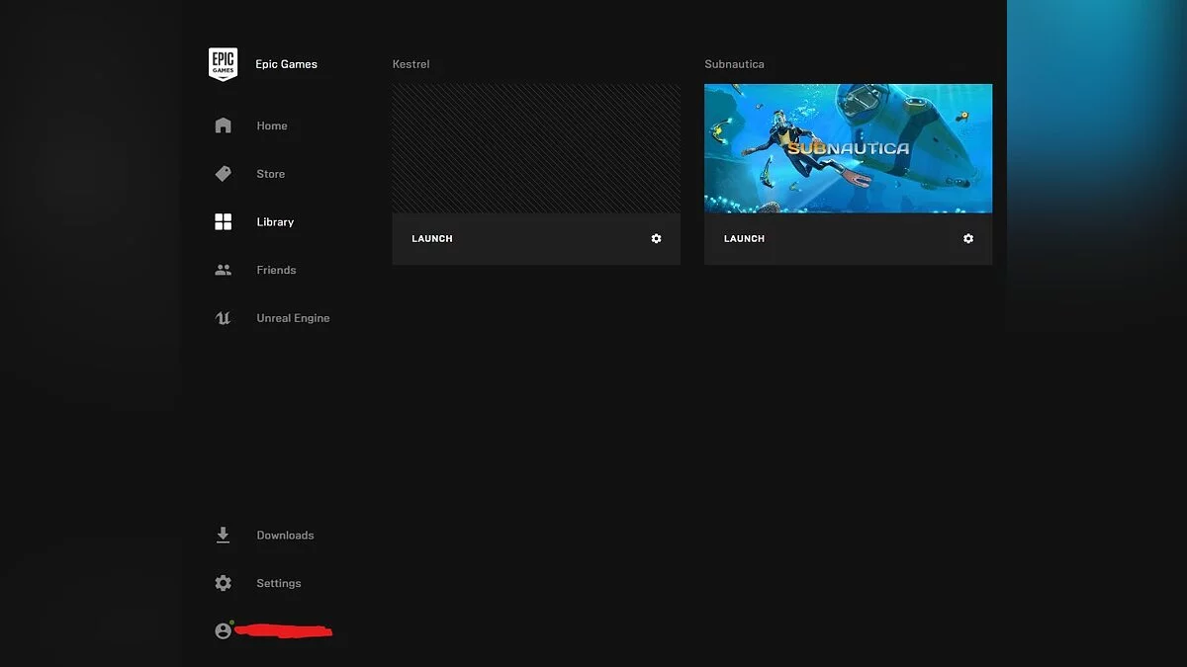
Task: Click the user profile avatar icon
Action: coord(223,630)
